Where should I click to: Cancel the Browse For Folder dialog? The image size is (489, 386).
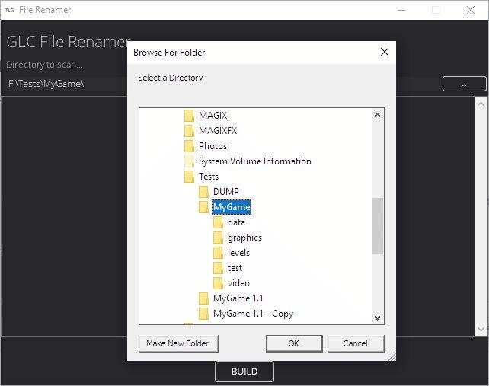(355, 343)
